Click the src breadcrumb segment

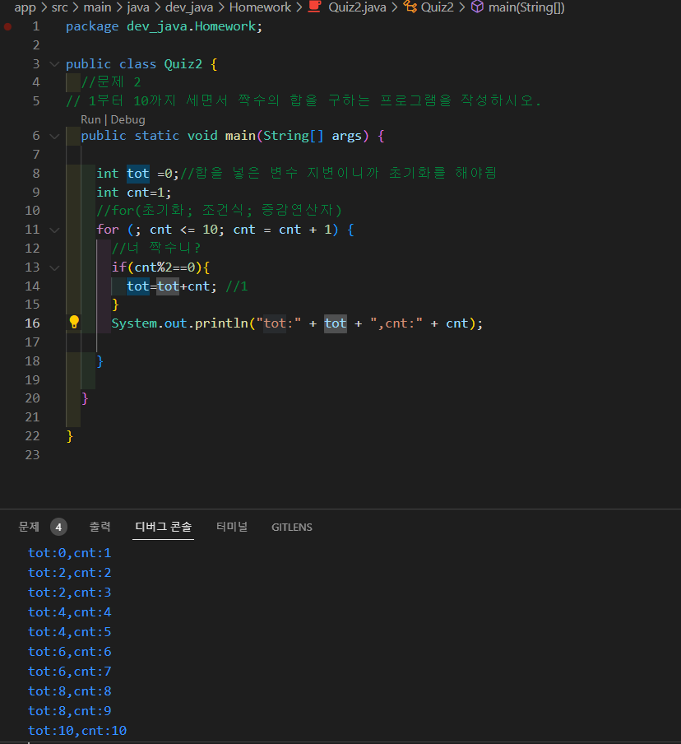click(60, 7)
